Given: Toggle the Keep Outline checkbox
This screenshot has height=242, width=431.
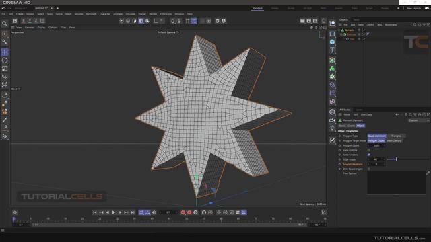Looking at the screenshot, I should 369,150.
